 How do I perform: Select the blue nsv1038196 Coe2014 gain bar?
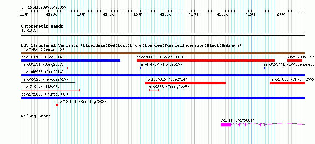[x=71, y=61]
